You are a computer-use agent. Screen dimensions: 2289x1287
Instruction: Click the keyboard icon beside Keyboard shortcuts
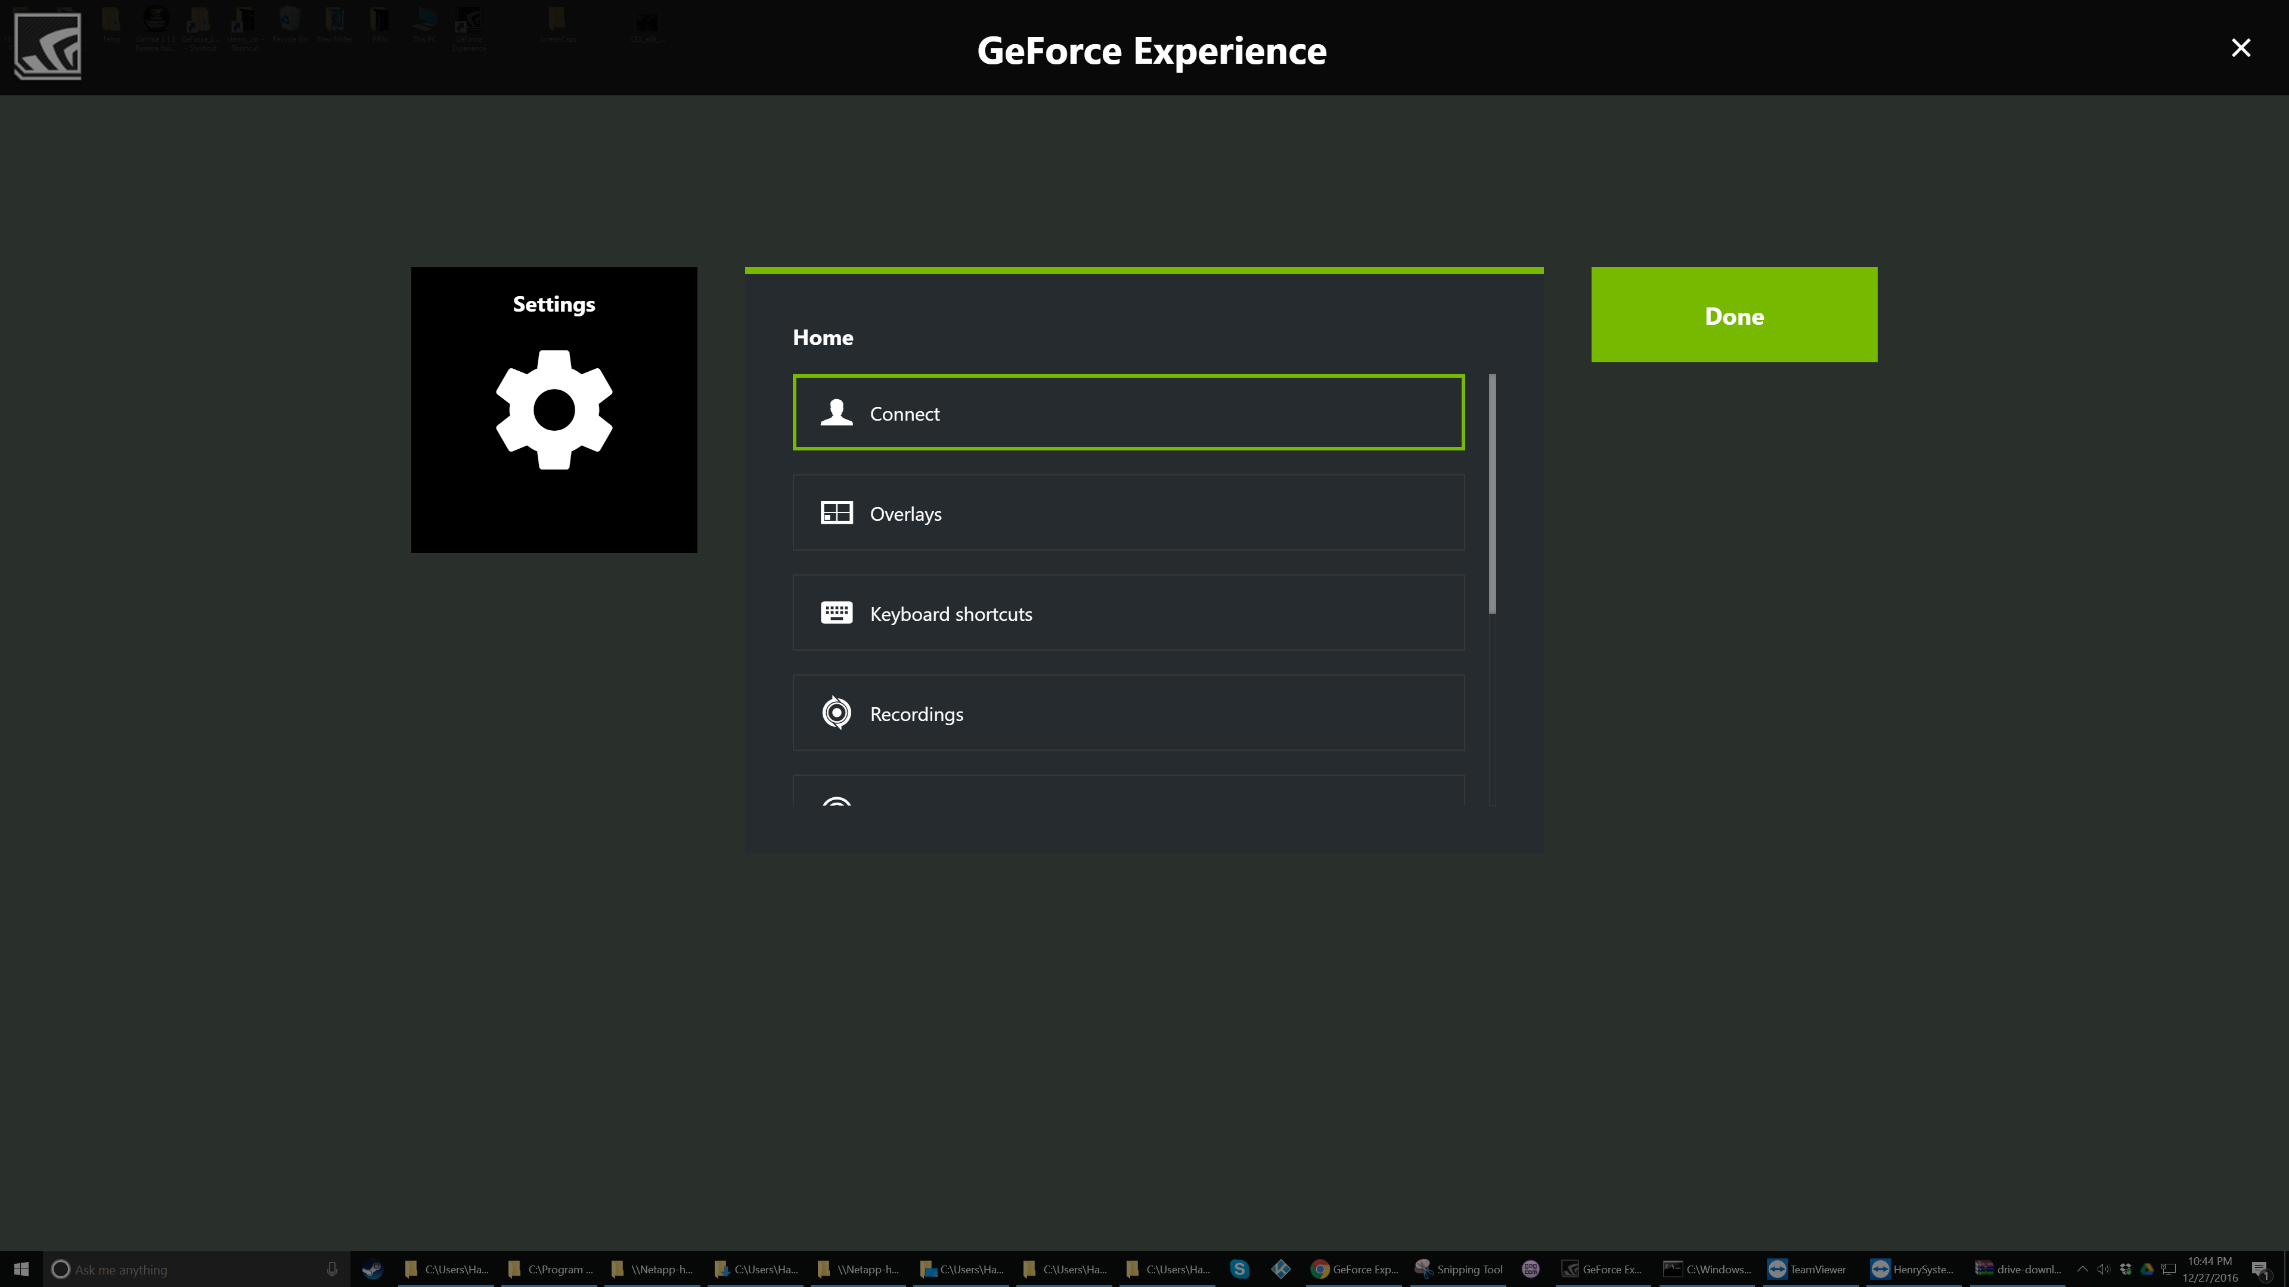(x=836, y=613)
